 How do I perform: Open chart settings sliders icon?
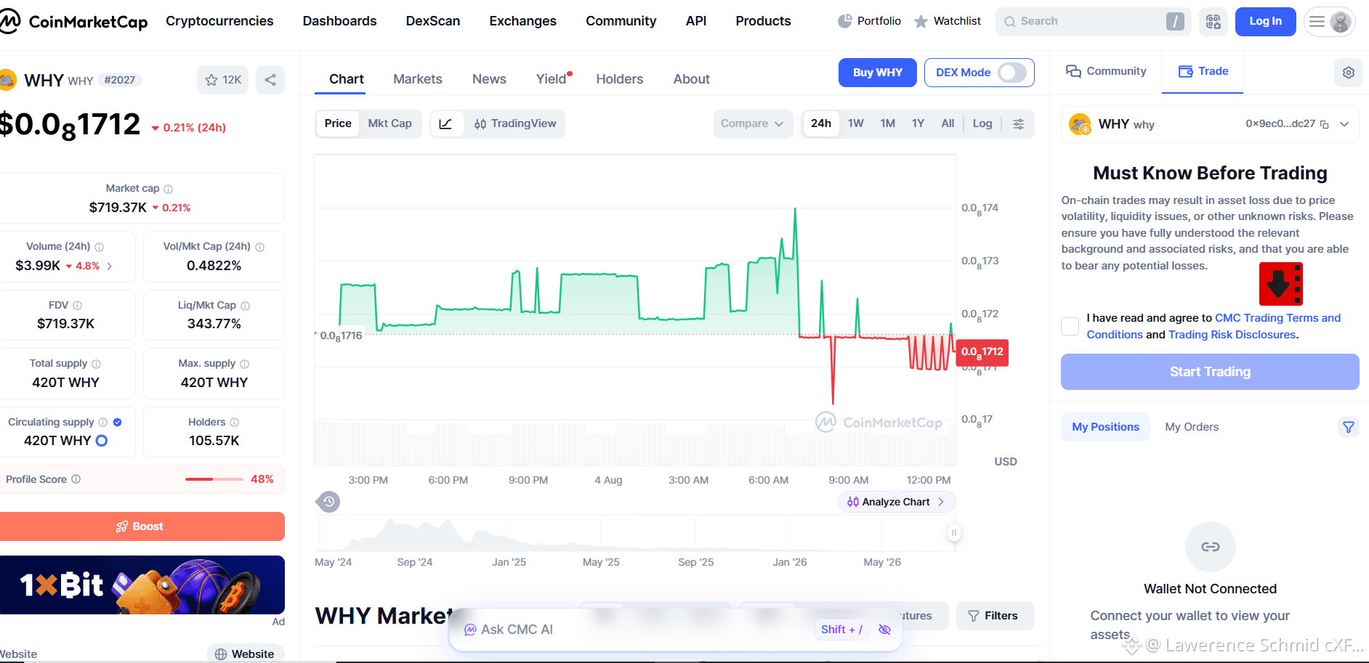(x=1019, y=124)
